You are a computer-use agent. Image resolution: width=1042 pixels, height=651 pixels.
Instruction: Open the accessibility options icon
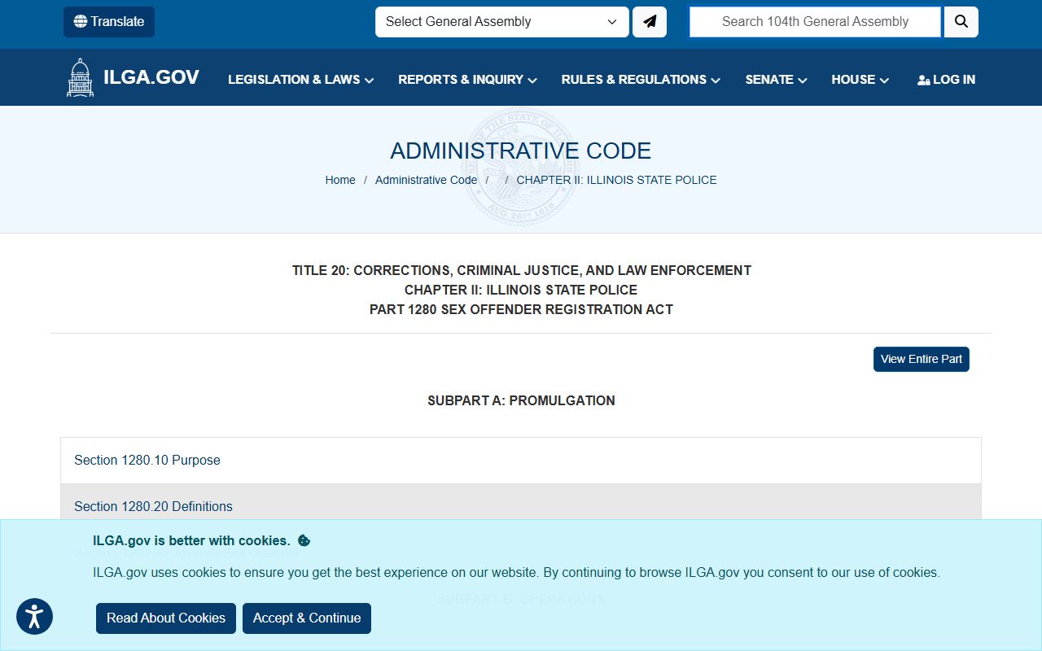tap(34, 617)
